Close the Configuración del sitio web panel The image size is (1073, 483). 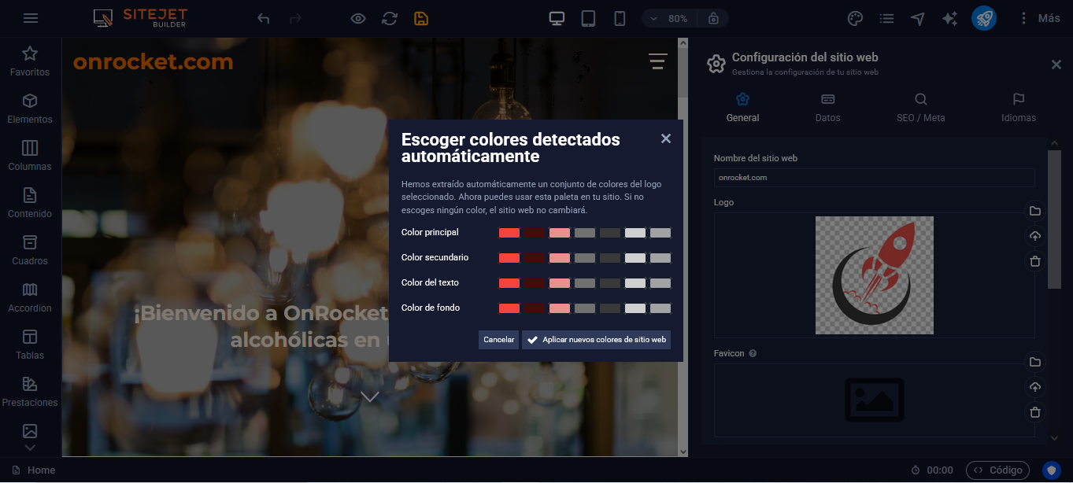[x=1056, y=65]
